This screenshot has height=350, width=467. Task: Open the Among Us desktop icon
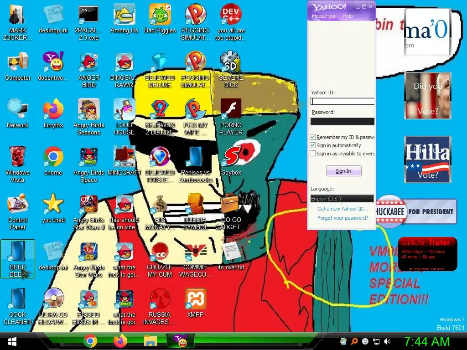pyautogui.click(x=124, y=19)
